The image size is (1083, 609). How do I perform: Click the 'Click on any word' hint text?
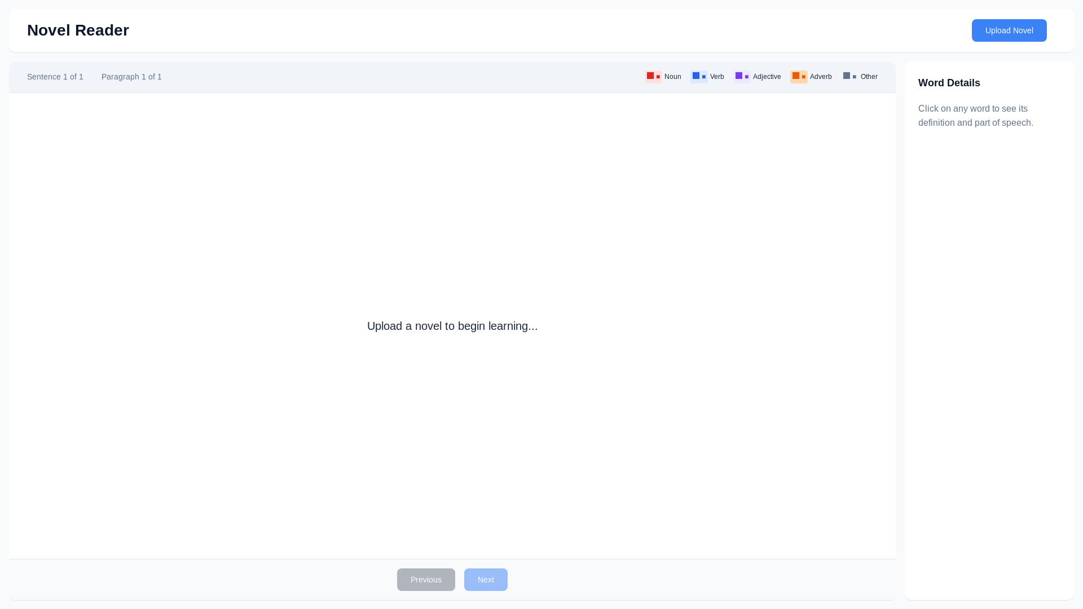(x=976, y=116)
